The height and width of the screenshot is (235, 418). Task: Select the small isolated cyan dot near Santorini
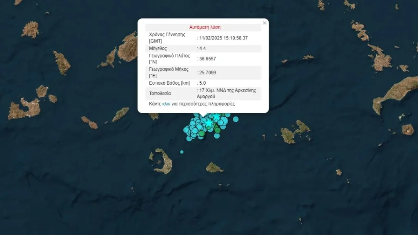coord(182,152)
